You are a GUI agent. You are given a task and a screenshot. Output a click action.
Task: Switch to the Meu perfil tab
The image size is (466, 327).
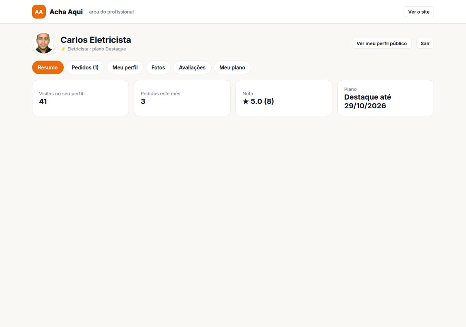pos(125,67)
